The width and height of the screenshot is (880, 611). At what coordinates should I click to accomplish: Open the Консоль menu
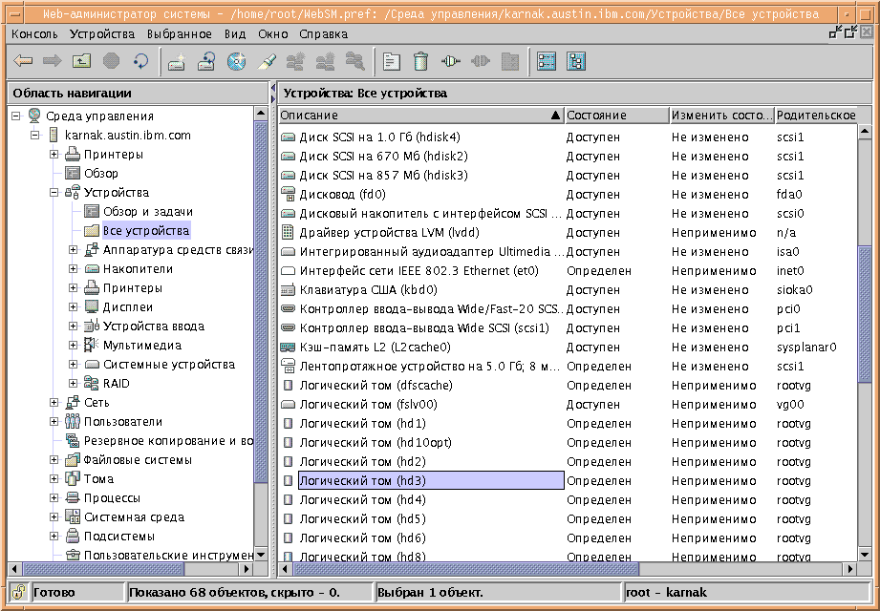(x=34, y=33)
